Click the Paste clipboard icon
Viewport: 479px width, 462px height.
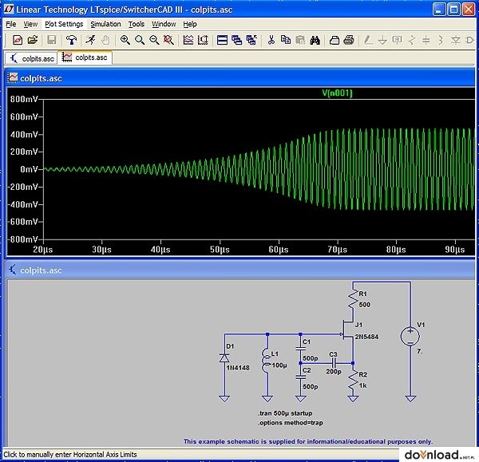tap(301, 40)
